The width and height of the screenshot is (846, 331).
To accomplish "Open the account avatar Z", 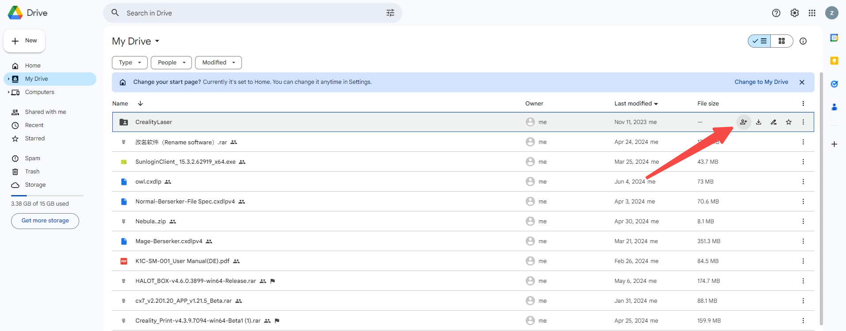I will (832, 13).
